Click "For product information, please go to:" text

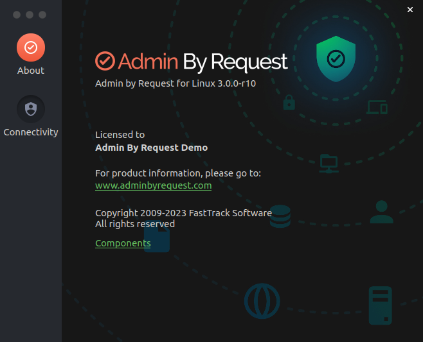pos(178,173)
